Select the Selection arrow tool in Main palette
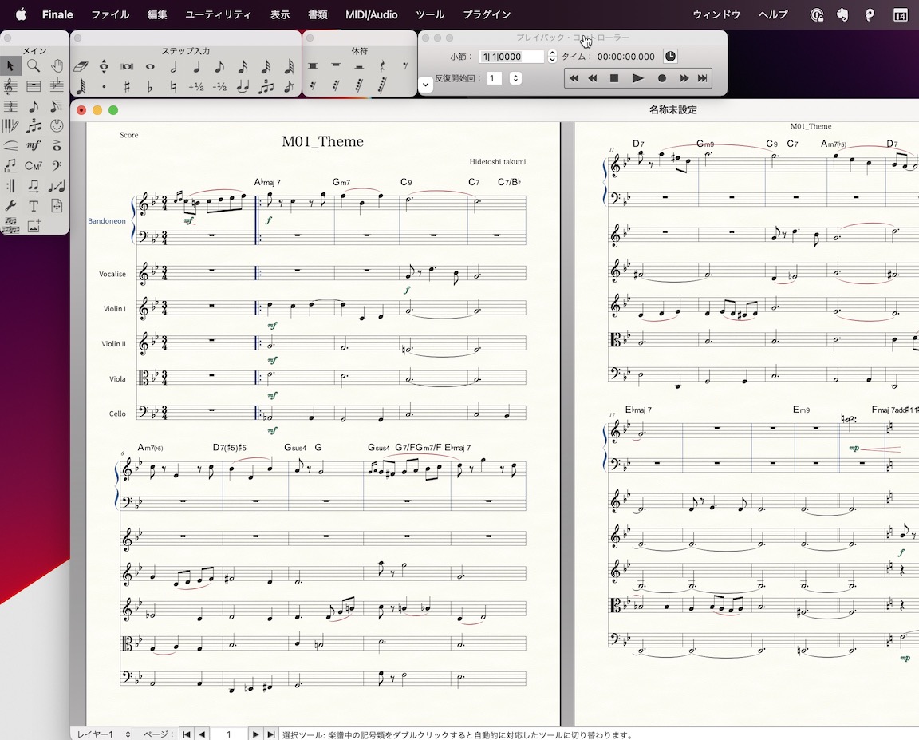 (10, 65)
